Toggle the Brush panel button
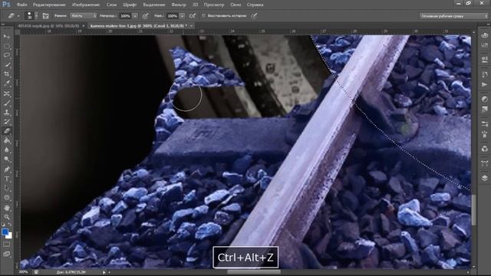Image resolution: width=491 pixels, height=276 pixels. click(46, 15)
